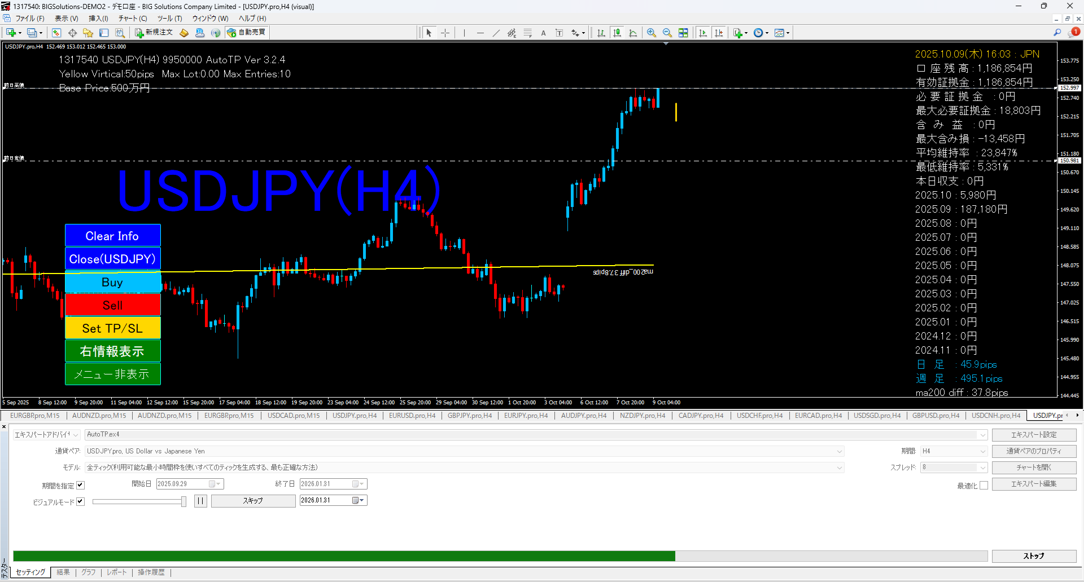Open the 新規注文 new order button

(154, 33)
